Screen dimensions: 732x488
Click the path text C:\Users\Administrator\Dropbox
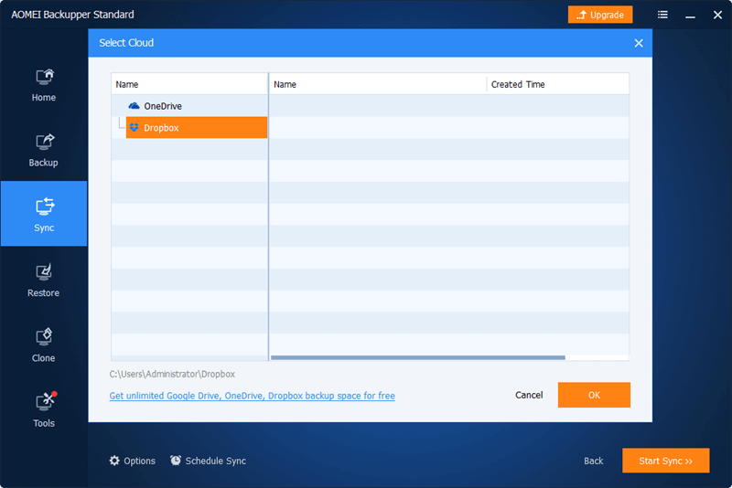(172, 375)
